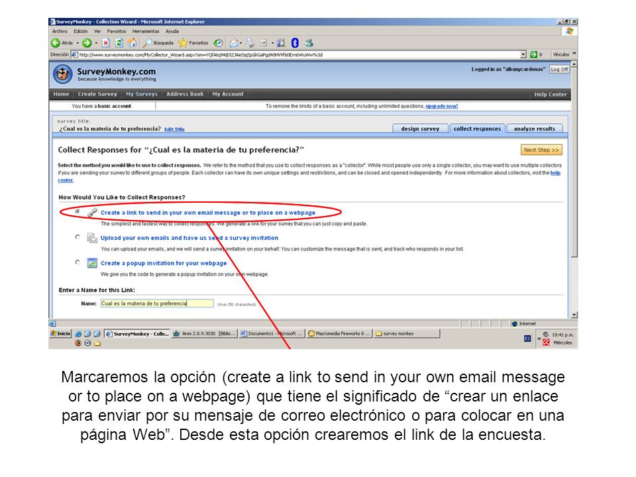Open the History clock toolbar icon
Image resolution: width=636 pixels, height=477 pixels.
pos(218,42)
